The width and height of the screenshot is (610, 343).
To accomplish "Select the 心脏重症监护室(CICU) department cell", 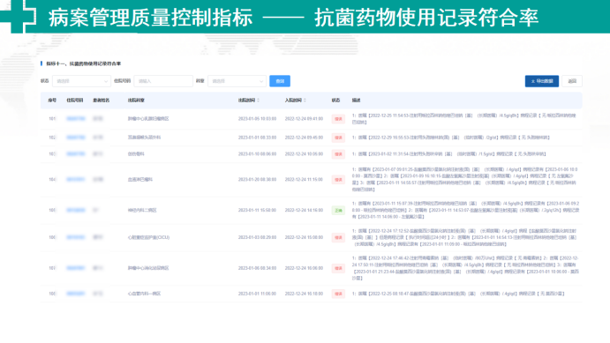I will pyautogui.click(x=148, y=237).
